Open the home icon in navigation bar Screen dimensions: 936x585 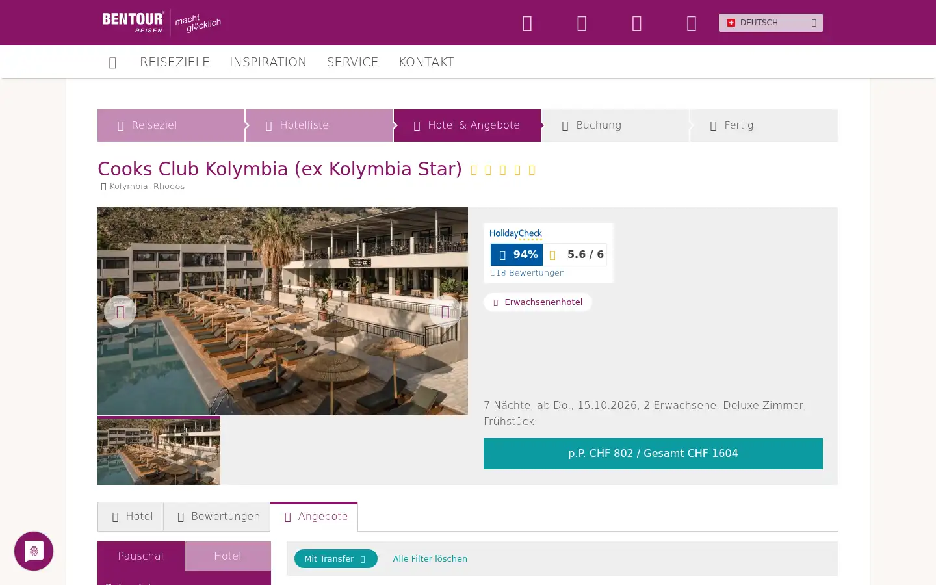click(x=112, y=62)
